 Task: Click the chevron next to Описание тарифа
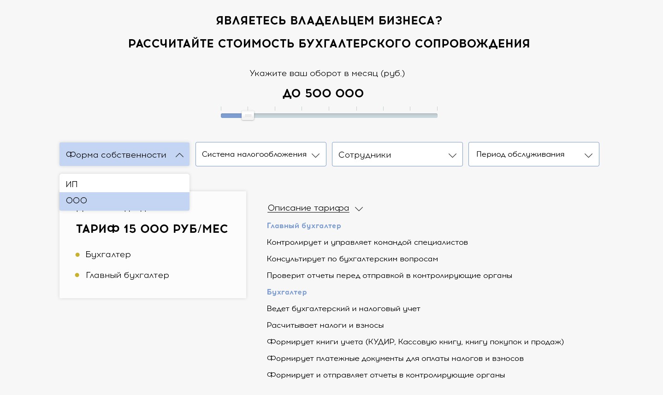point(359,209)
